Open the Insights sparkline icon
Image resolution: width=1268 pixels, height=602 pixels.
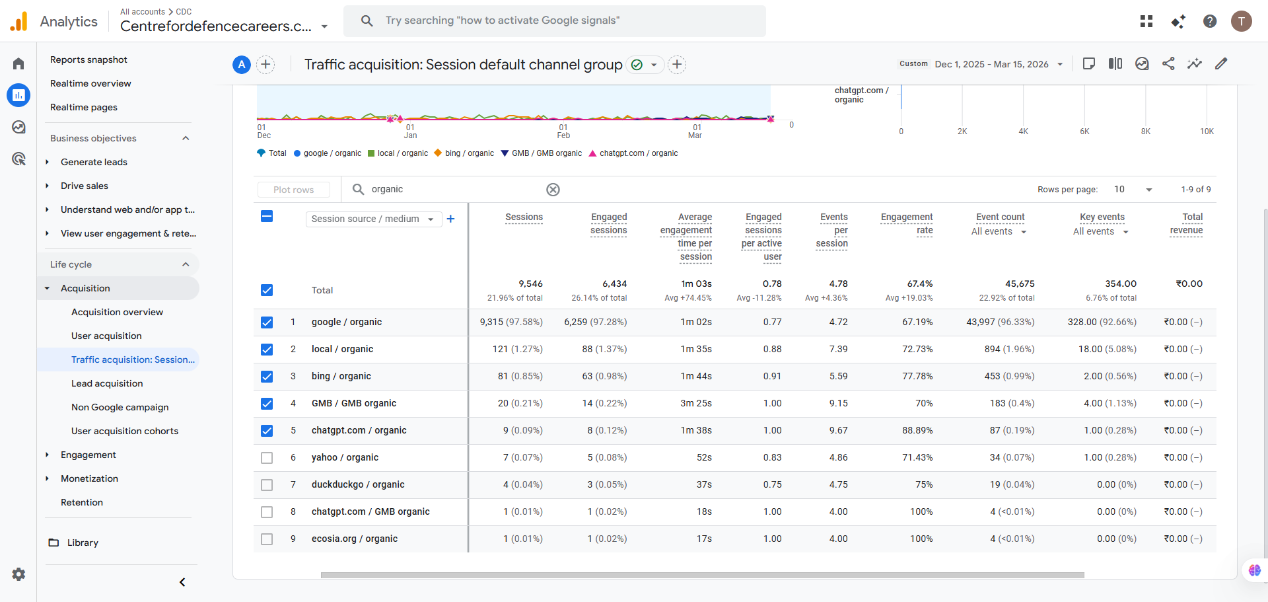coord(1195,63)
